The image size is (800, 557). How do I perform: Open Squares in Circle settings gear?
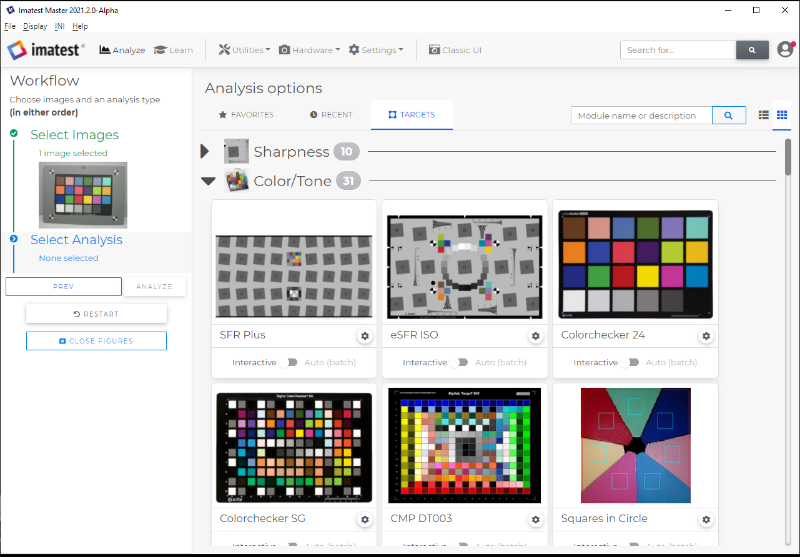tap(706, 520)
